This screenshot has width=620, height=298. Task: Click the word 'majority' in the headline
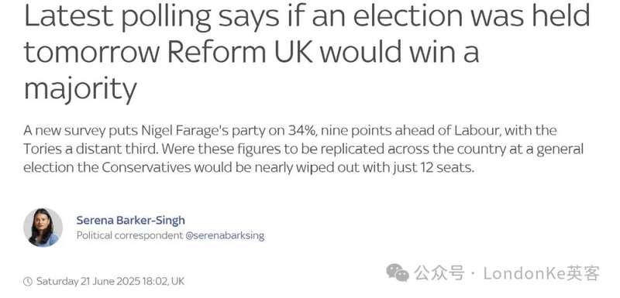(81, 89)
